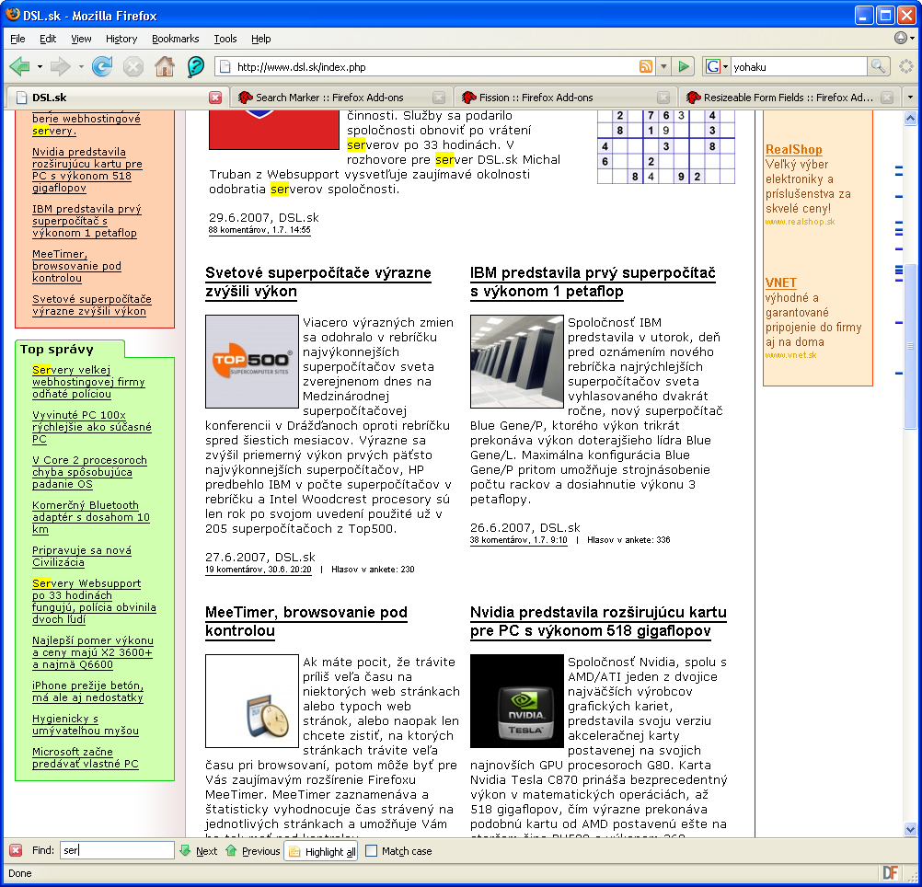Open the Forward history dropdown arrow

(81, 66)
